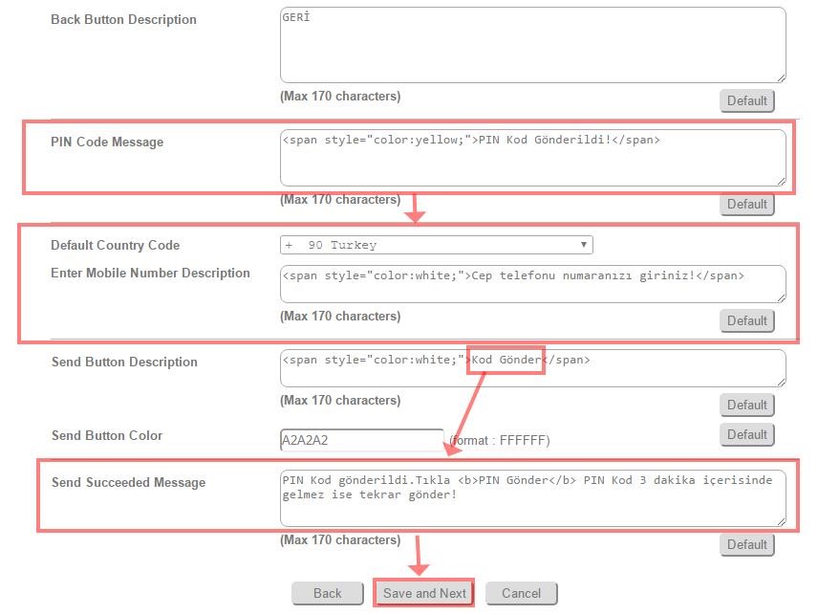Screen dimensions: 818x615
Task: Cancel the form with the Cancel button
Action: (521, 593)
